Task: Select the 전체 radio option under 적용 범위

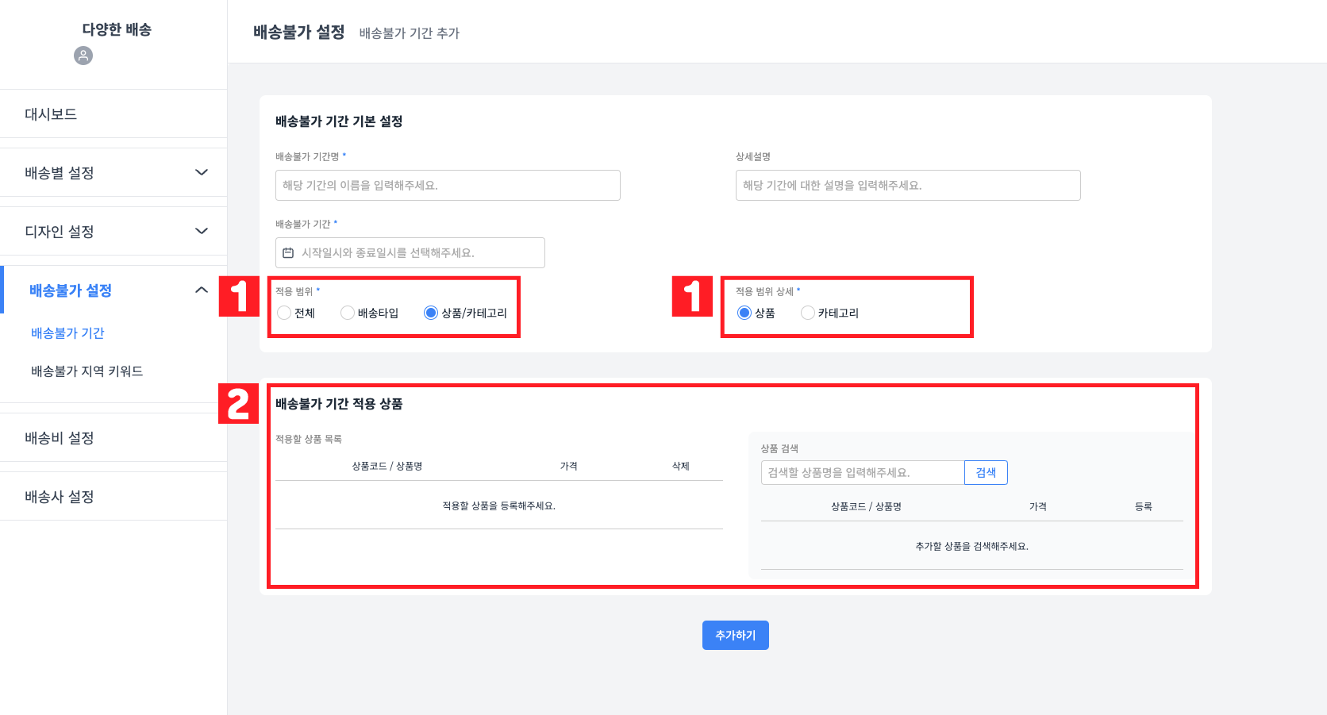Action: tap(284, 313)
